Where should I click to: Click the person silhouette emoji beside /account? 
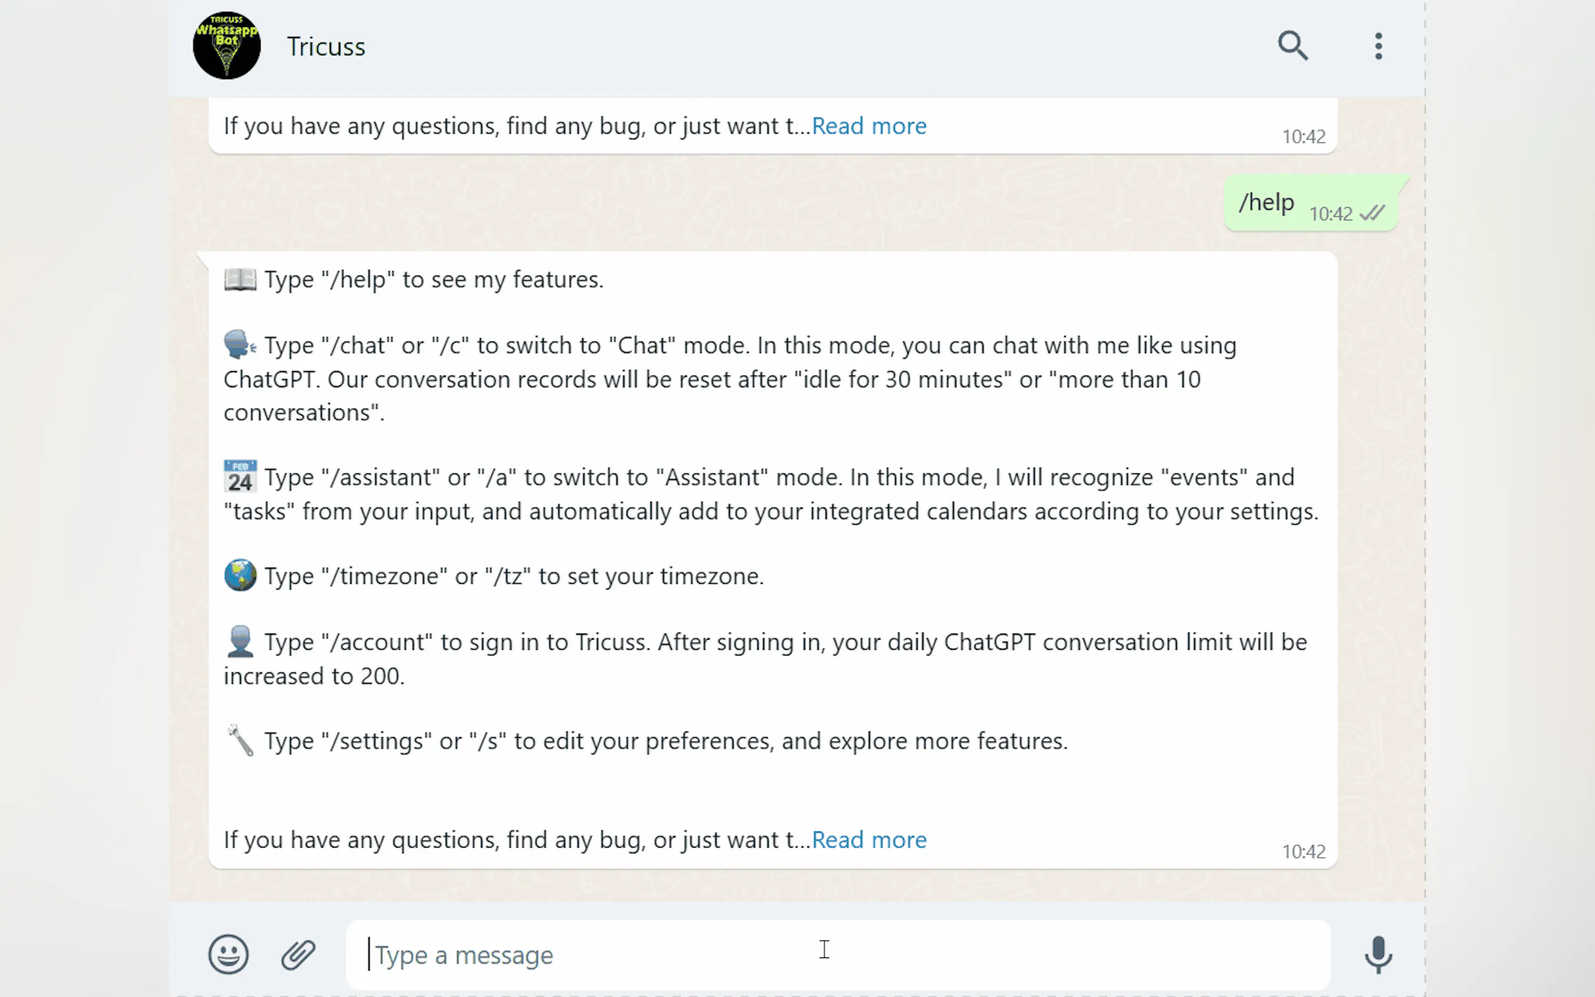tap(240, 642)
